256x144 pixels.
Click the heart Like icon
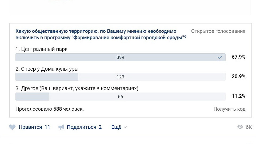[12, 127]
